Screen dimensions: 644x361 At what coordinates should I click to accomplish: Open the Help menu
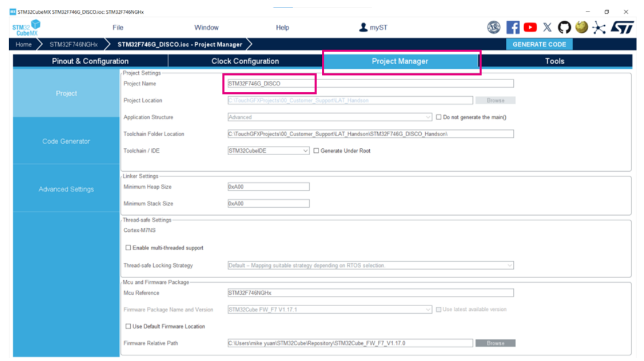coord(282,28)
